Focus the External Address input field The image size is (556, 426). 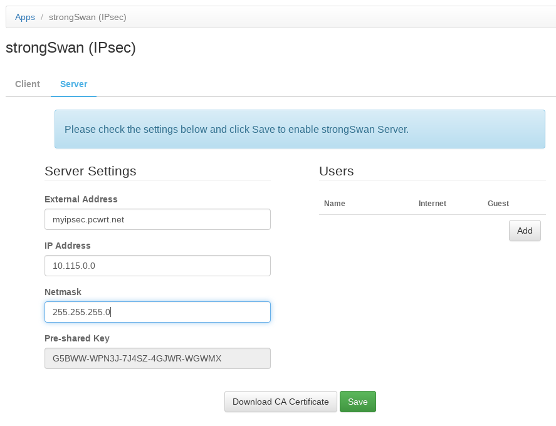157,219
